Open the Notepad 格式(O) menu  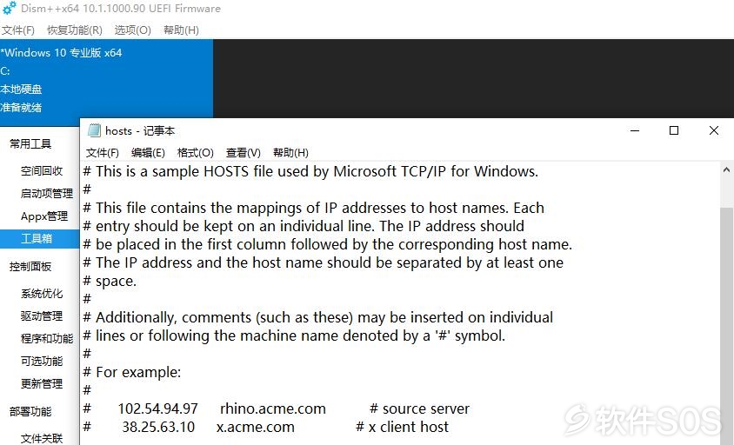point(195,153)
